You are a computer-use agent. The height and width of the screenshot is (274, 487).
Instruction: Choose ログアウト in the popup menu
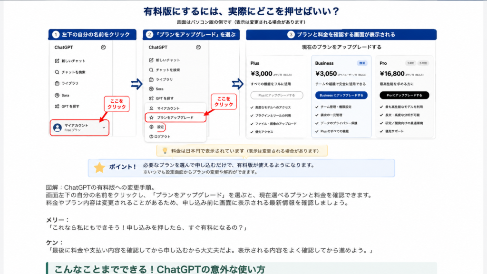point(162,137)
